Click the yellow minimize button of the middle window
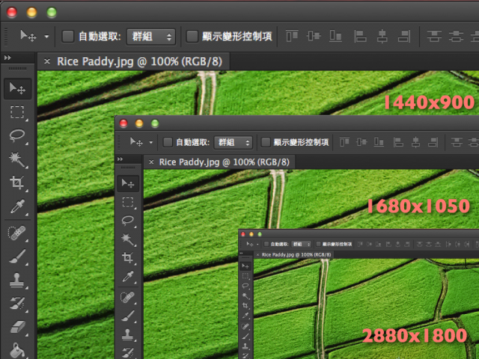This screenshot has height=359, width=479. [x=139, y=123]
